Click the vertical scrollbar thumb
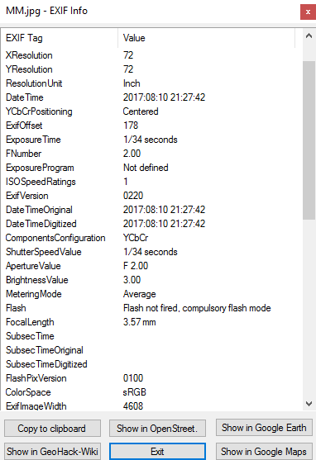This screenshot has width=316, height=460. pyautogui.click(x=309, y=140)
